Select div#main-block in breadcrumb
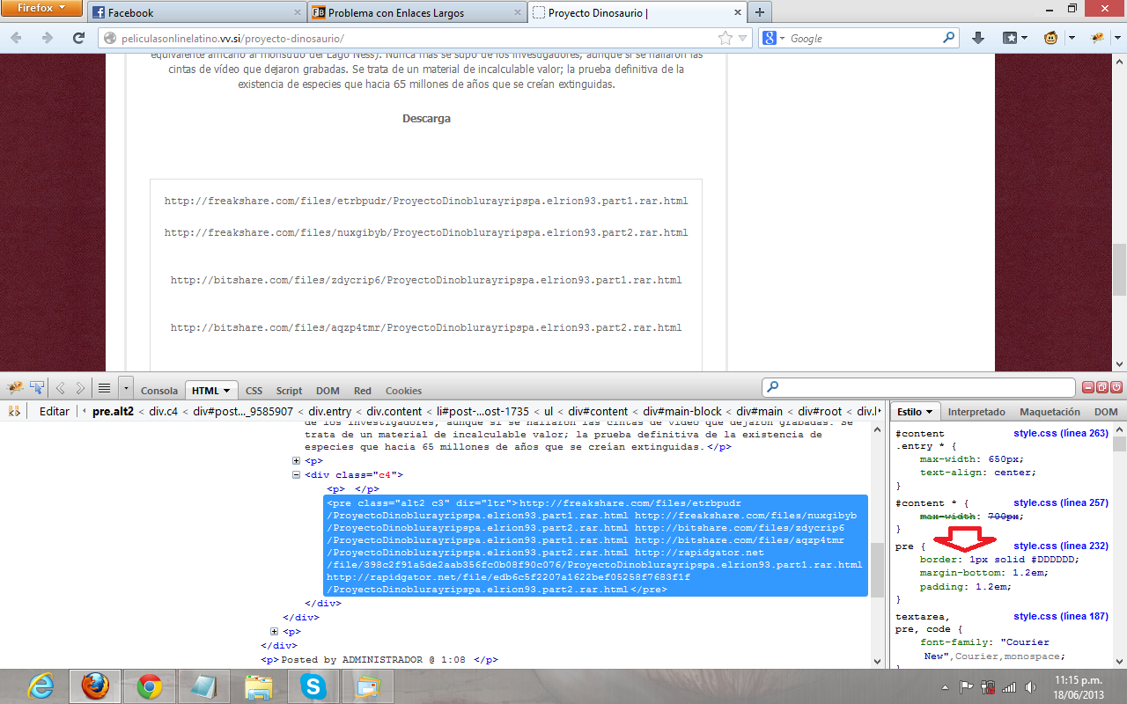Screen dimensions: 1127x704 (682, 411)
